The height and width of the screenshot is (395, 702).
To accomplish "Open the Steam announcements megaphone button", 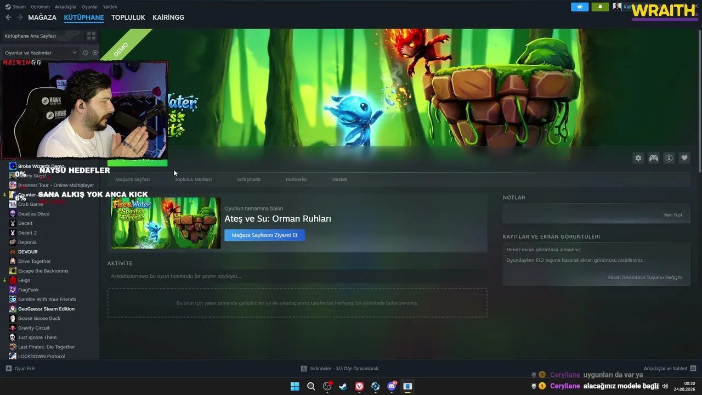I will click(x=580, y=7).
